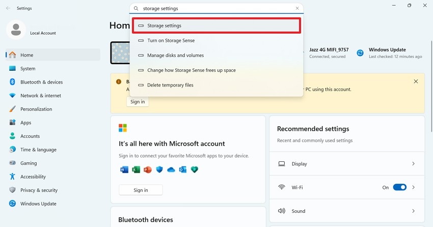Screen dimensions: 433x227
Task: Click the Bluetooth & devices icon
Action: pyautogui.click(x=12, y=82)
